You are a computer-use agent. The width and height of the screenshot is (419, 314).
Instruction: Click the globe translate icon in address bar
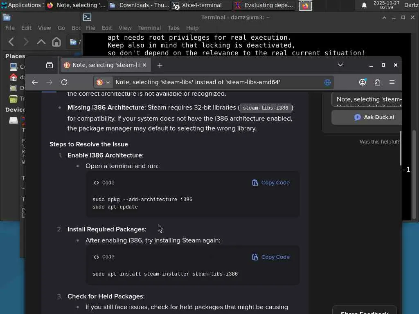327,82
